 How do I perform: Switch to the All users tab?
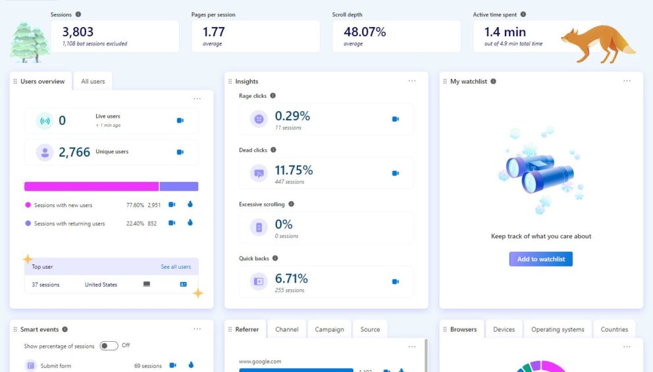coord(93,81)
